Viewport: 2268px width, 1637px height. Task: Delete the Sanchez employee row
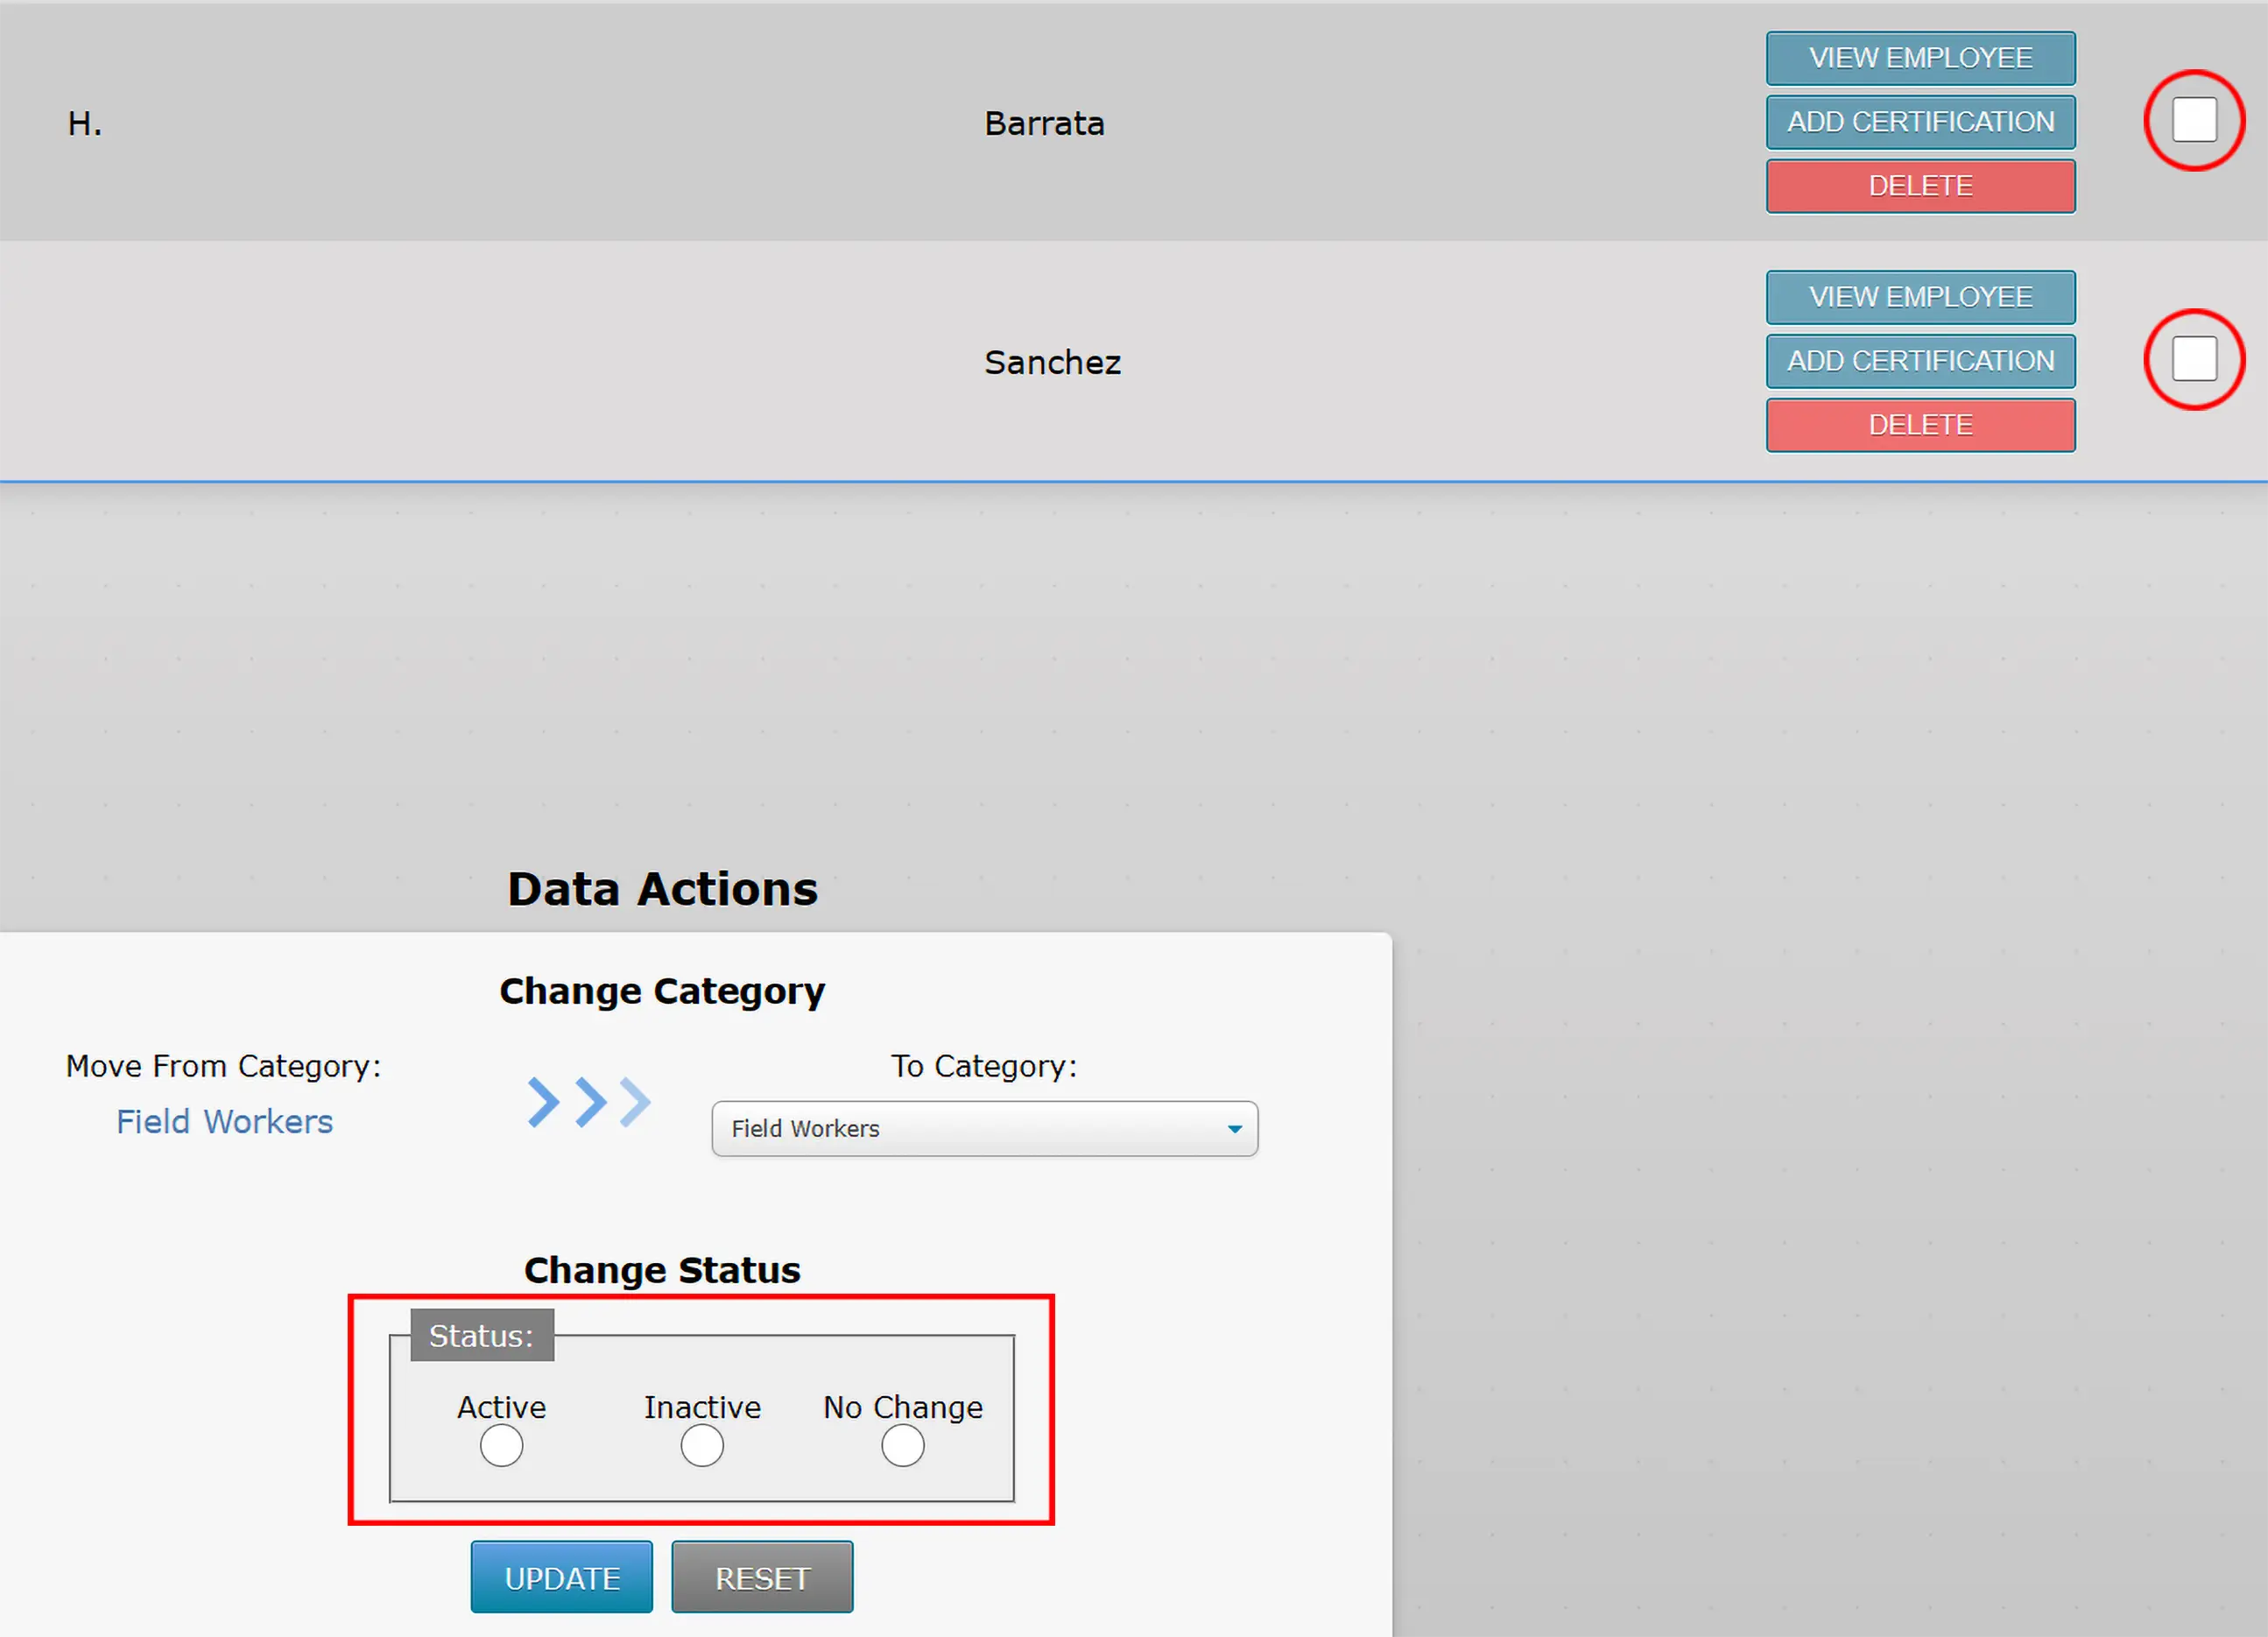click(x=1920, y=425)
